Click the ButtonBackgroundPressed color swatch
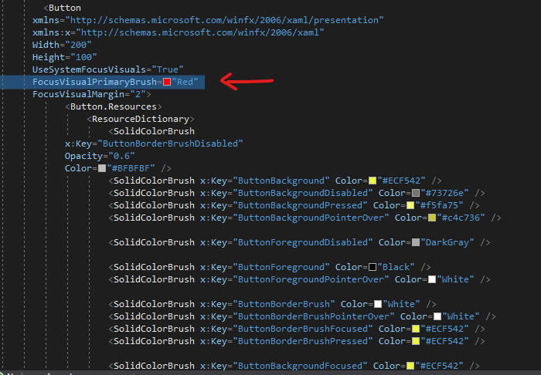This screenshot has height=375, width=541. [410, 205]
